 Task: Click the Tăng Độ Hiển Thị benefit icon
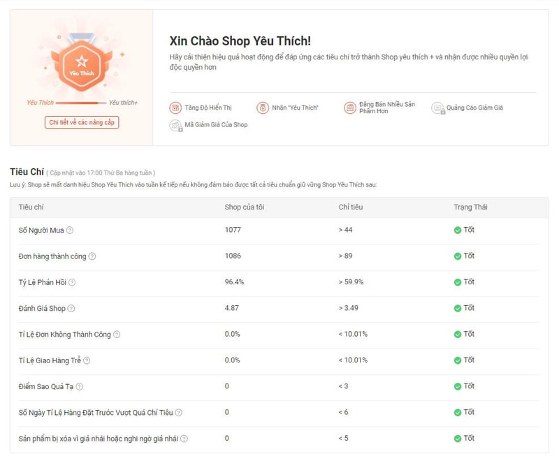point(175,108)
